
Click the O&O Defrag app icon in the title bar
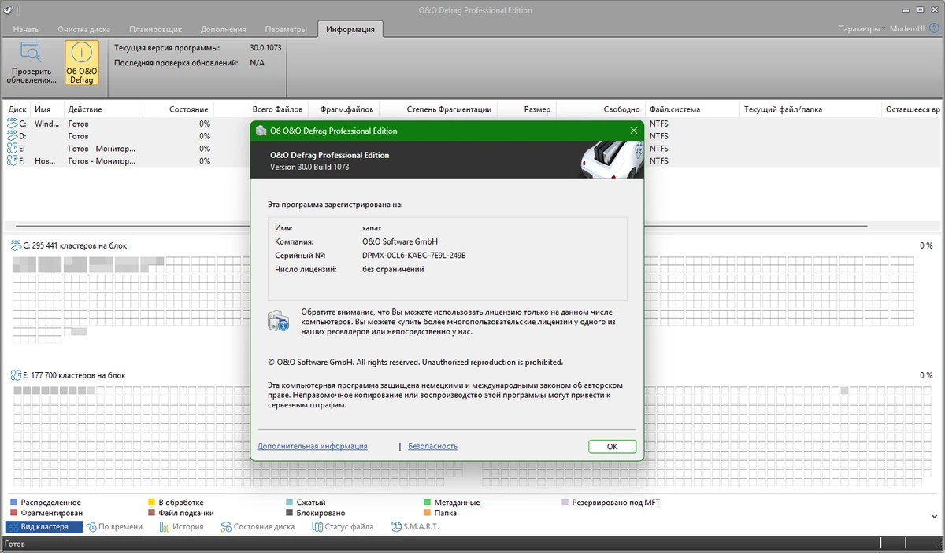[x=7, y=9]
